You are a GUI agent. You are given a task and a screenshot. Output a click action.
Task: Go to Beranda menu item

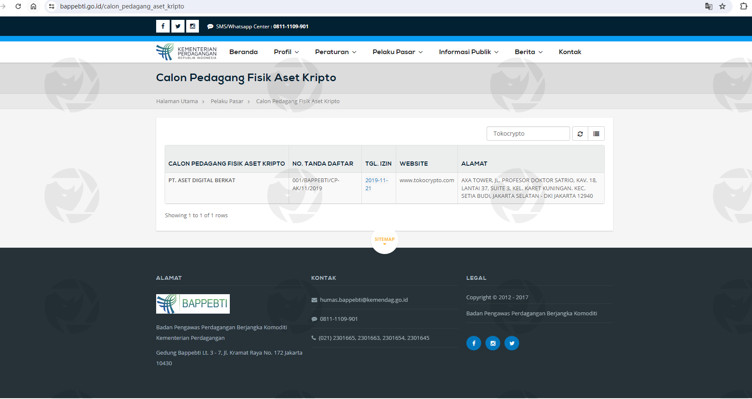pyautogui.click(x=243, y=52)
